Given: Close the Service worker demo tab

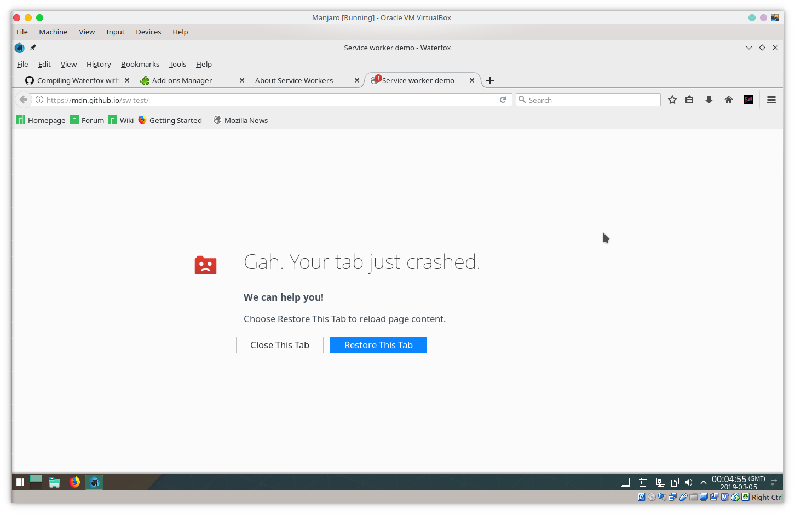Looking at the screenshot, I should click(x=472, y=80).
